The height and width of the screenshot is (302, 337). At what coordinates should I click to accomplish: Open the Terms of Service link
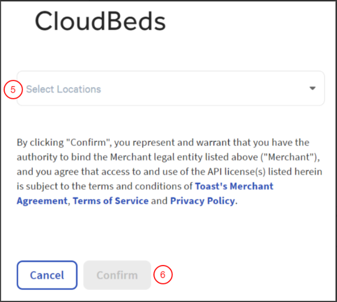(111, 201)
